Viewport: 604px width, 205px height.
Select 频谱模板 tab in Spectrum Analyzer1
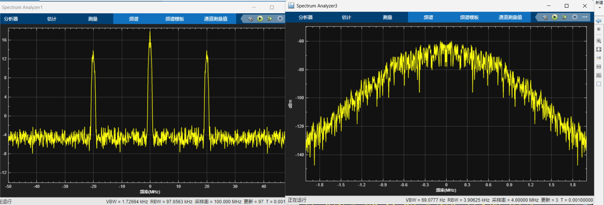click(x=175, y=19)
